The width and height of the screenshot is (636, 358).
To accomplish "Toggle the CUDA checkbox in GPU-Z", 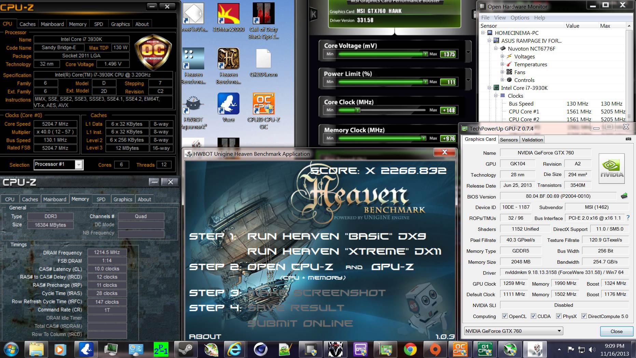I will coord(533,316).
